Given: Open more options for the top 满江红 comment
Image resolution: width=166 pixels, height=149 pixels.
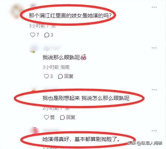Looking at the screenshot, I should [154, 7].
